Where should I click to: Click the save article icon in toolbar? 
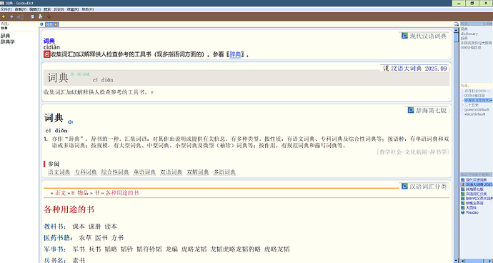(x=32, y=16)
